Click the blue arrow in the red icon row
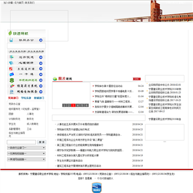Screen dimensions: 193x193 tap(41, 69)
